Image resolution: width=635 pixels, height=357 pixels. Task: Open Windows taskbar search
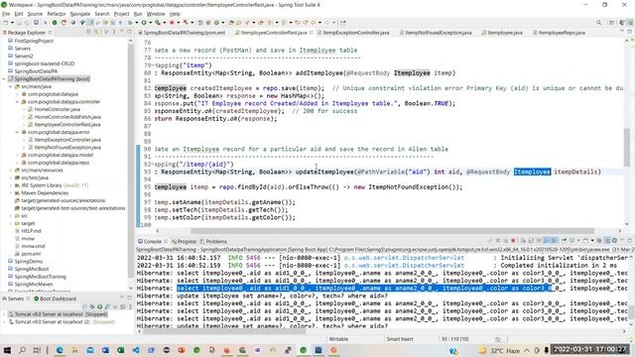(22, 350)
